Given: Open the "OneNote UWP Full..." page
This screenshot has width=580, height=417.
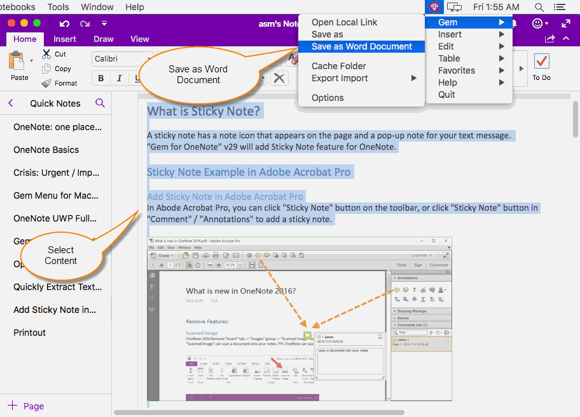Looking at the screenshot, I should (x=55, y=218).
